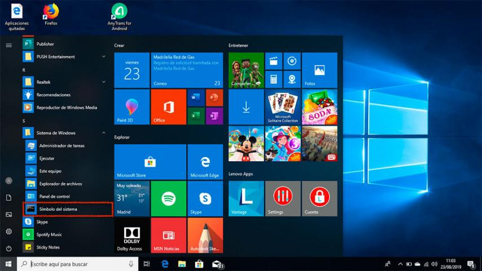Open the Dolby Access tile
Image resolution: width=482 pixels, height=271 pixels.
[132, 236]
